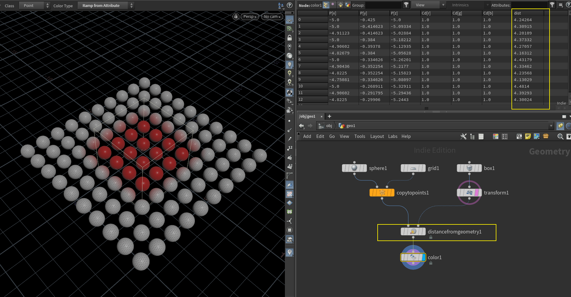571x297 pixels.
Task: Add a background image icon
Action: [537, 136]
